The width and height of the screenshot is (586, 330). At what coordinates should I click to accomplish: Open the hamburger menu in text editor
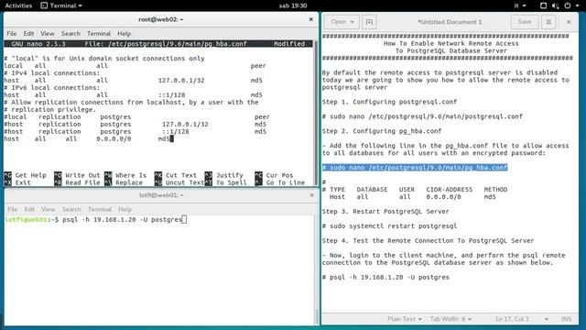point(548,22)
